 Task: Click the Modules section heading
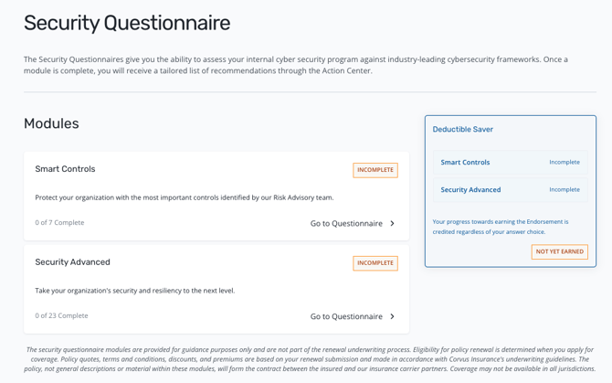click(51, 123)
